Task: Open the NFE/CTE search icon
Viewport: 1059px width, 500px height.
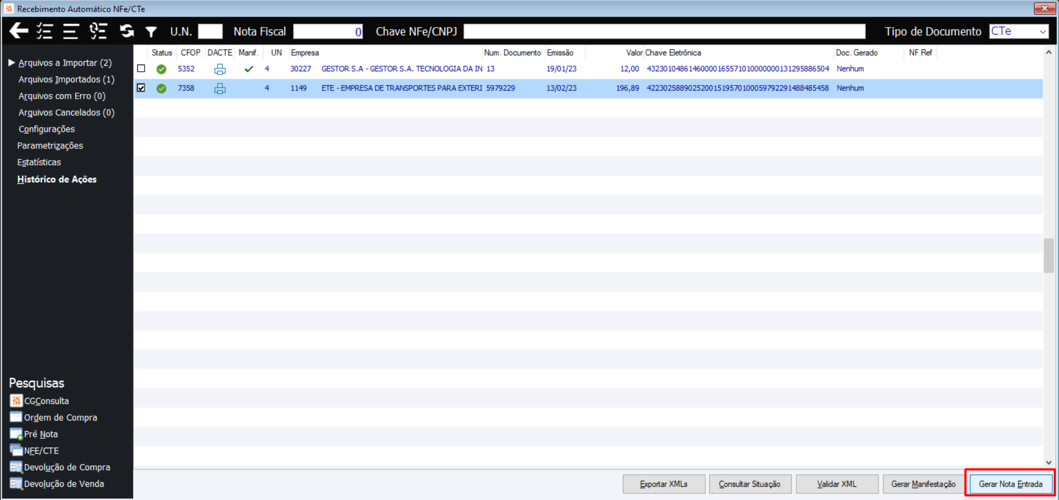Action: pyautogui.click(x=16, y=450)
